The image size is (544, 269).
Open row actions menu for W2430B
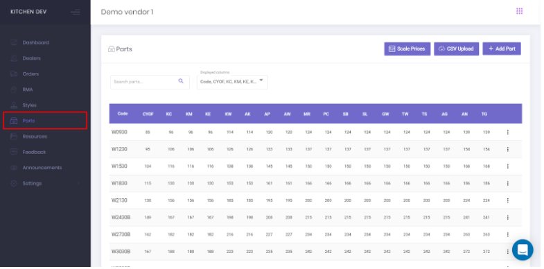507,217
